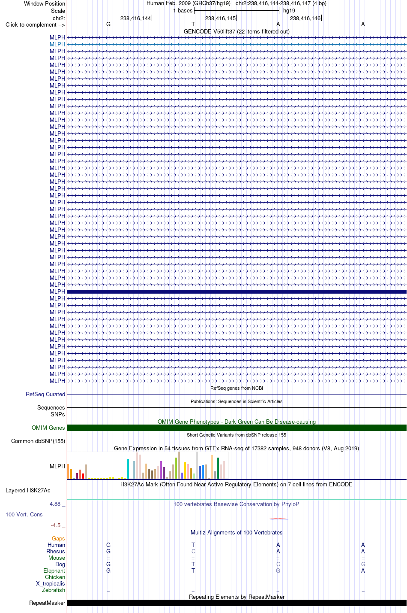Click the 'Click to complement -->' label

[x=35, y=24]
